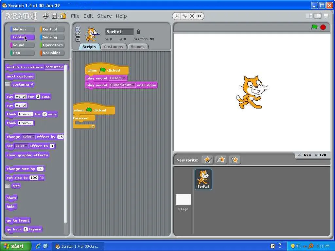Screen dimensions: 335x251
Task: Select the shrink sprite tool
Action: (200, 16)
